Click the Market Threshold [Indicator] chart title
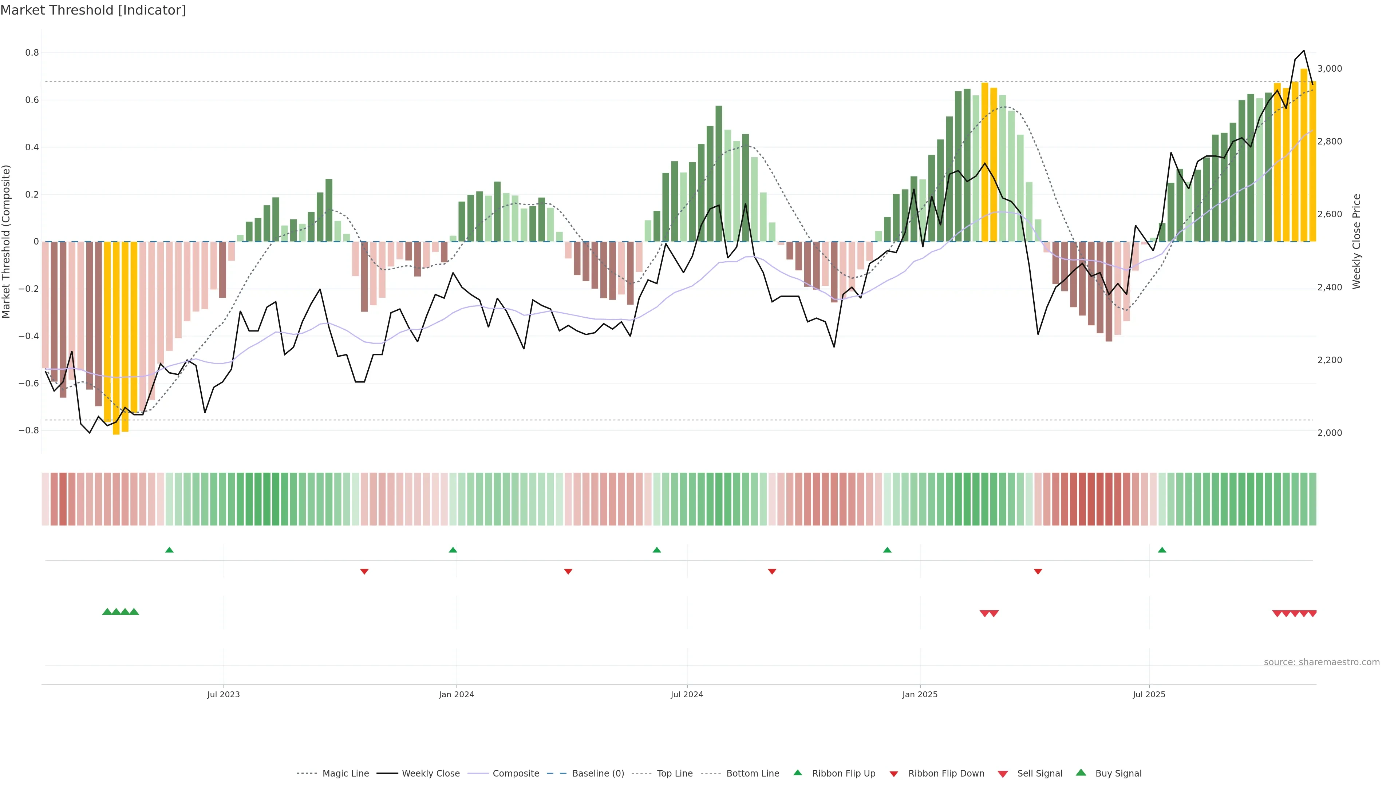The width and height of the screenshot is (1398, 786). (93, 10)
